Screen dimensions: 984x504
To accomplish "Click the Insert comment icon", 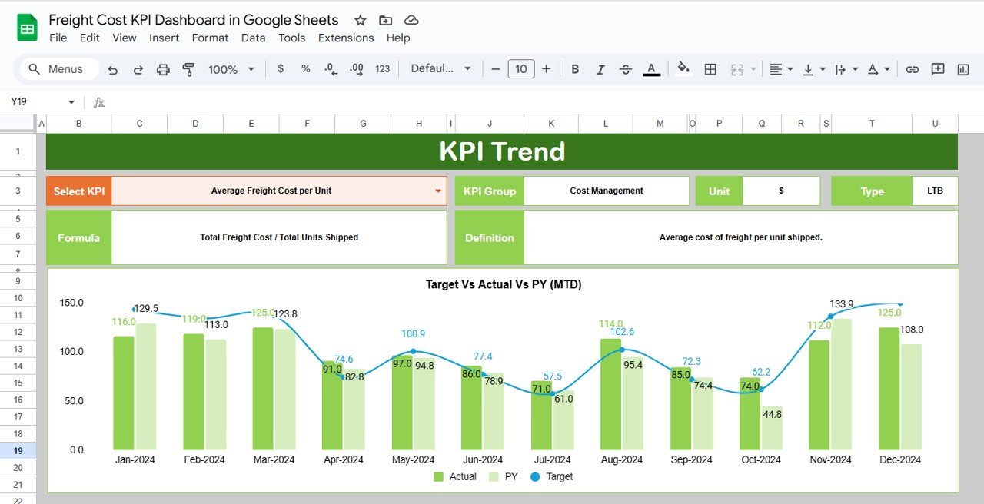I will point(937,68).
